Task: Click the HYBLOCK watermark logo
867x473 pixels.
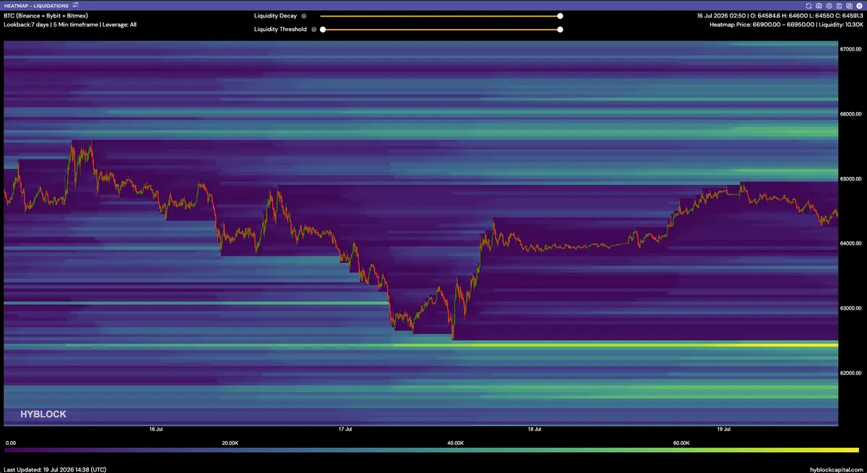Action: (43, 414)
